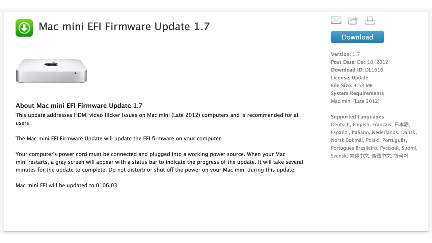Select the firmware version 0106.03 text

[x=106, y=185]
